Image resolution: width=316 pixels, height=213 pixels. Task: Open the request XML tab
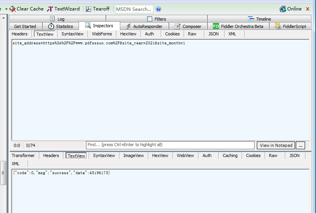(232, 34)
